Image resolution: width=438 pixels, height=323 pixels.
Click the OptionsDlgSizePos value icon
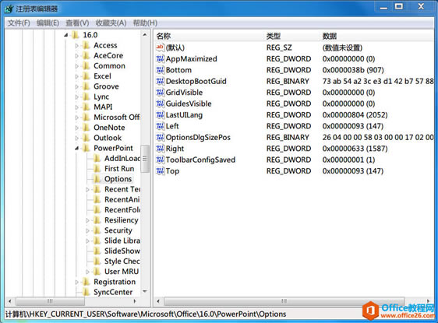point(160,137)
